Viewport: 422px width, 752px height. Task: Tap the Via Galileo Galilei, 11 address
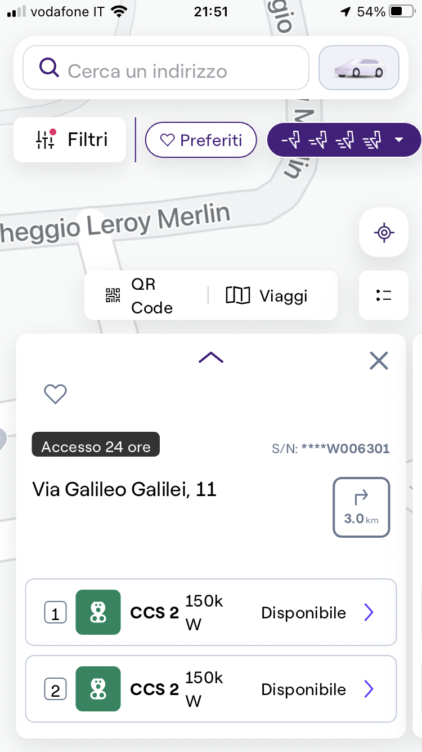pos(124,489)
